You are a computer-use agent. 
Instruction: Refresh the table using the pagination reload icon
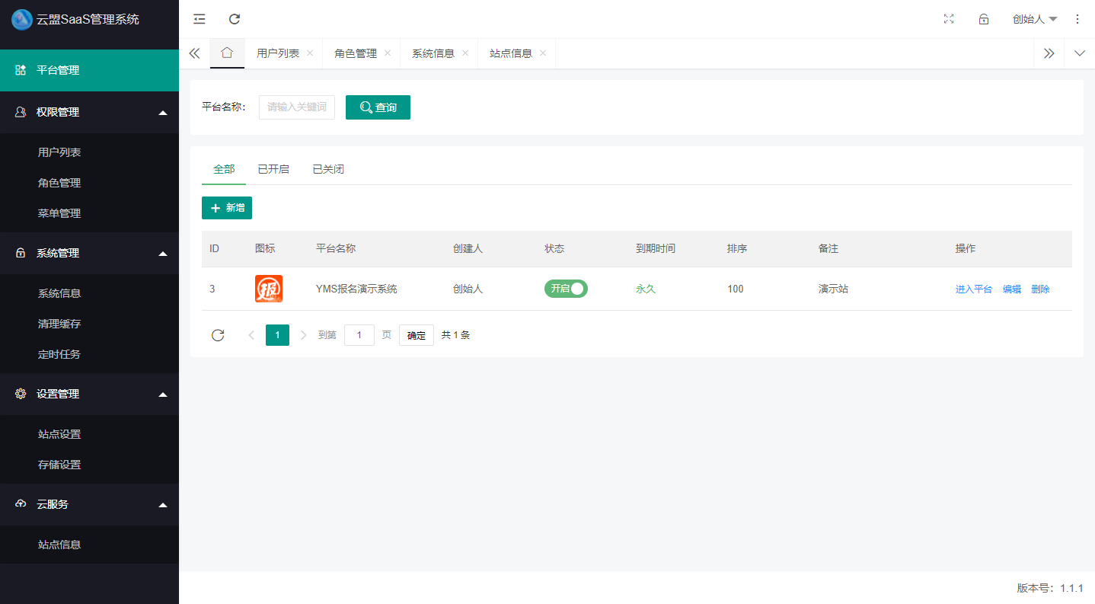point(219,334)
